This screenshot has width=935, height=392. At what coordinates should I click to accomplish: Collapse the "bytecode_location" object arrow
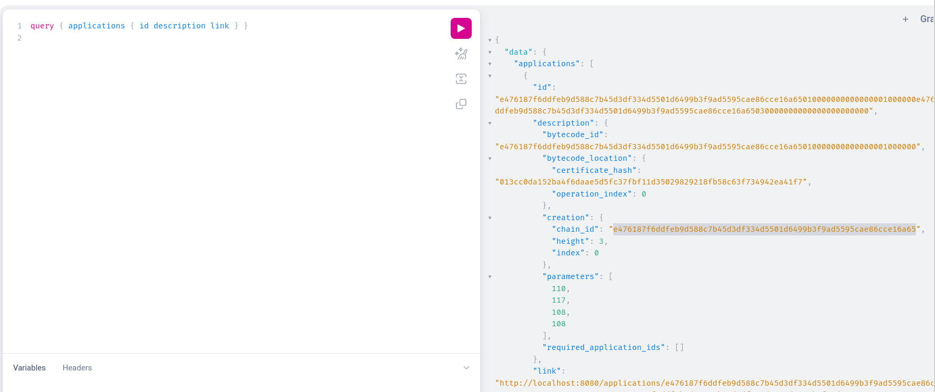click(490, 158)
